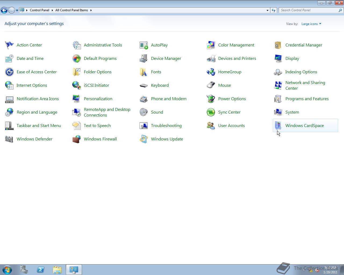Open the Internet Options icon
344x275 pixels.
(x=9, y=85)
